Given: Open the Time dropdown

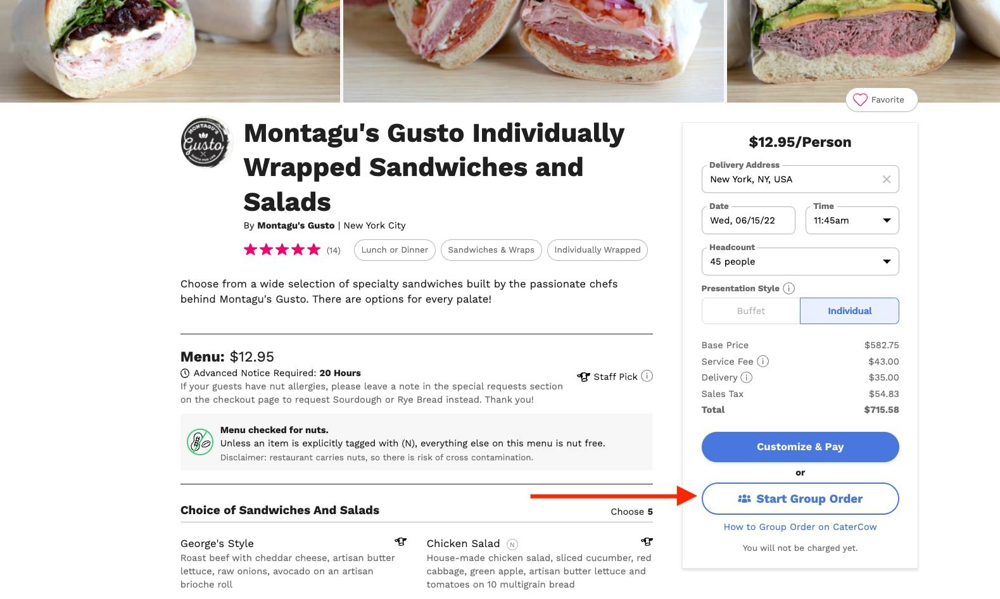Looking at the screenshot, I should [x=852, y=220].
